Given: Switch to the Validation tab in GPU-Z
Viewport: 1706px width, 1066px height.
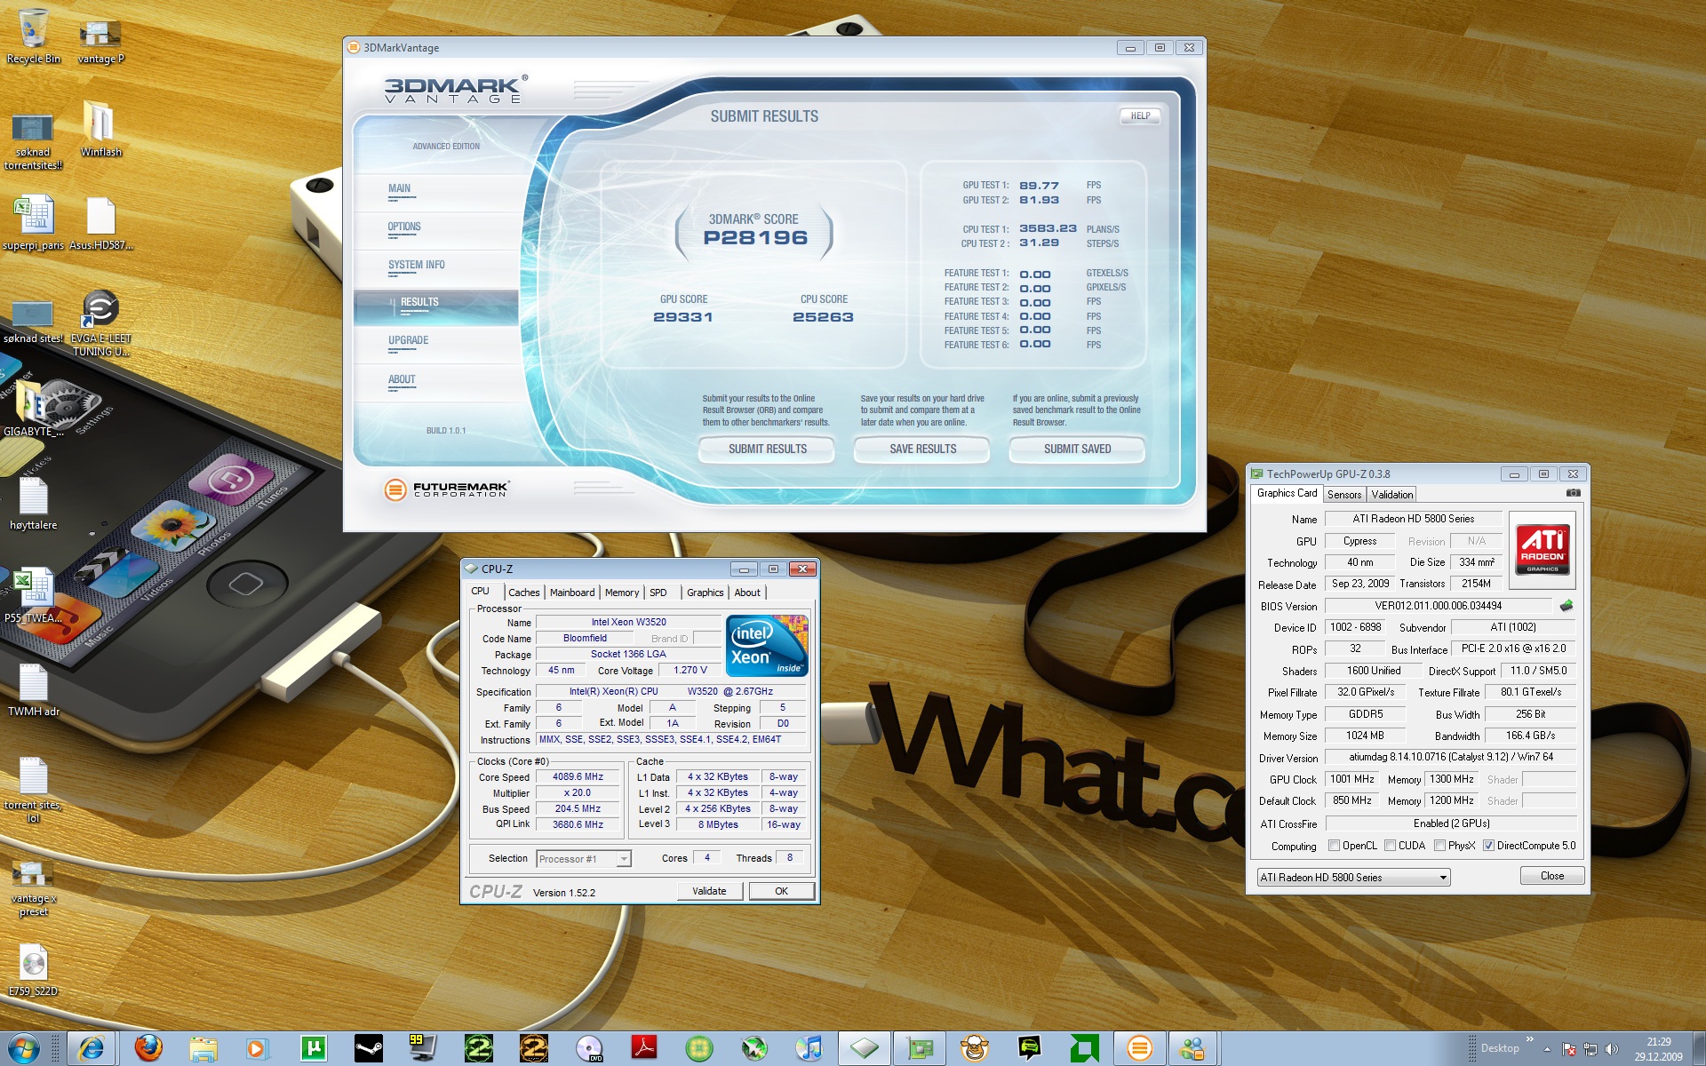Looking at the screenshot, I should 1391,495.
